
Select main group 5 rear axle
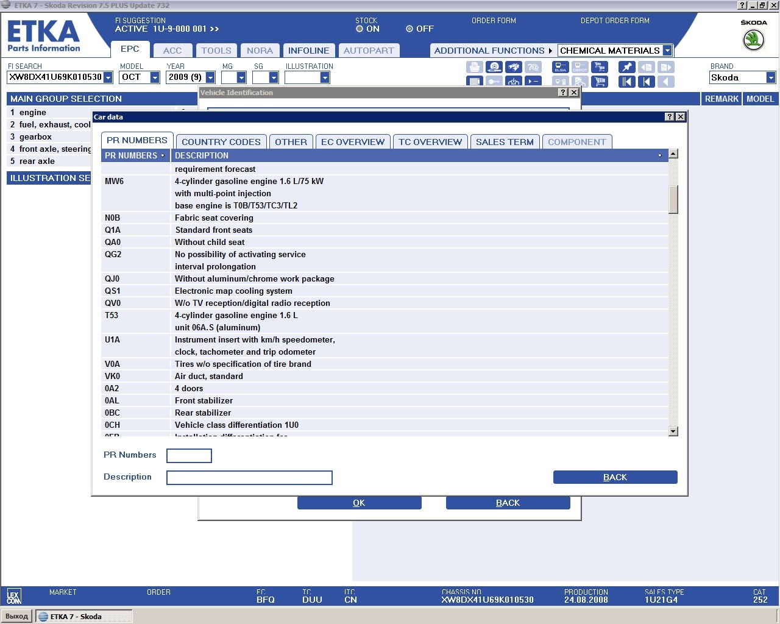coord(49,161)
